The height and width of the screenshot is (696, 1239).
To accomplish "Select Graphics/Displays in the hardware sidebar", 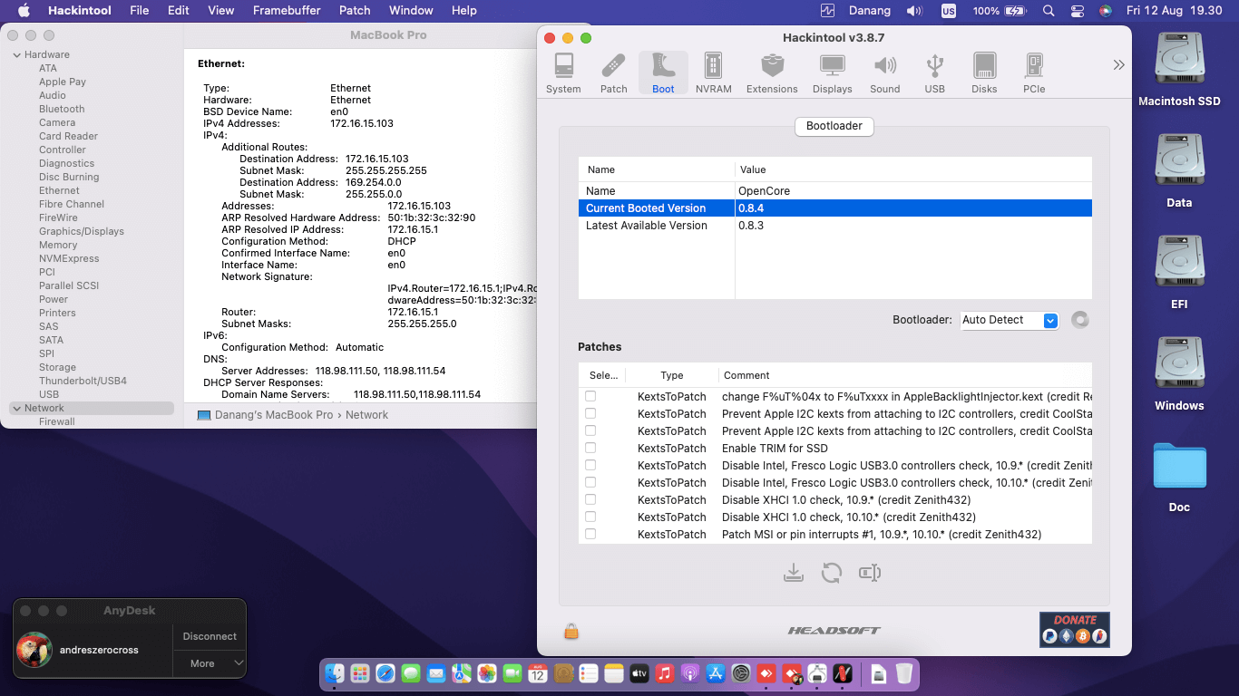I will click(81, 231).
